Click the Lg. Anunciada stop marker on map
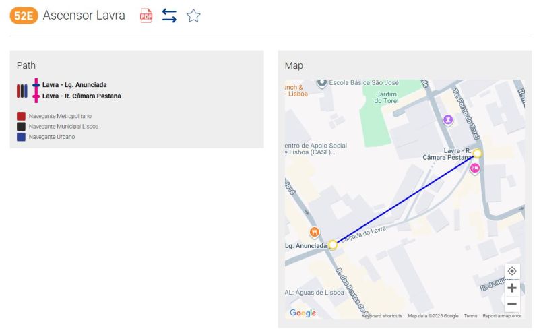539x335 pixels. tap(332, 245)
